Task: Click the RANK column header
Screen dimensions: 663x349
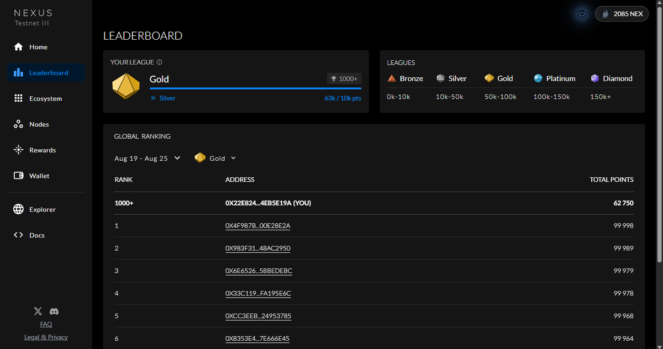Action: click(x=123, y=179)
